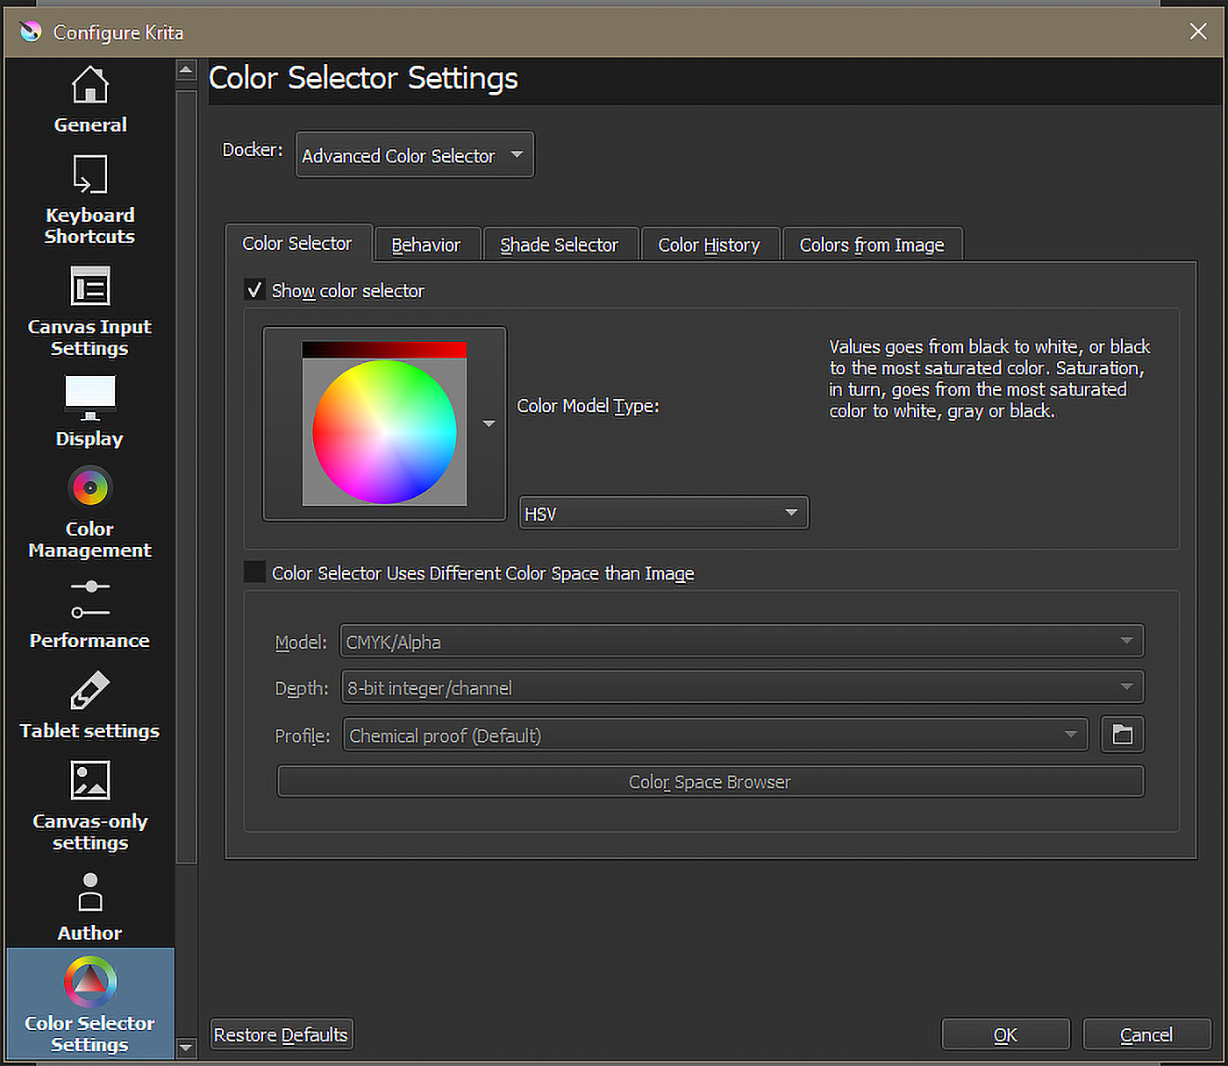Screen dimensions: 1228x1066
Task: Click the color wheel preview thumbnail
Action: click(384, 431)
